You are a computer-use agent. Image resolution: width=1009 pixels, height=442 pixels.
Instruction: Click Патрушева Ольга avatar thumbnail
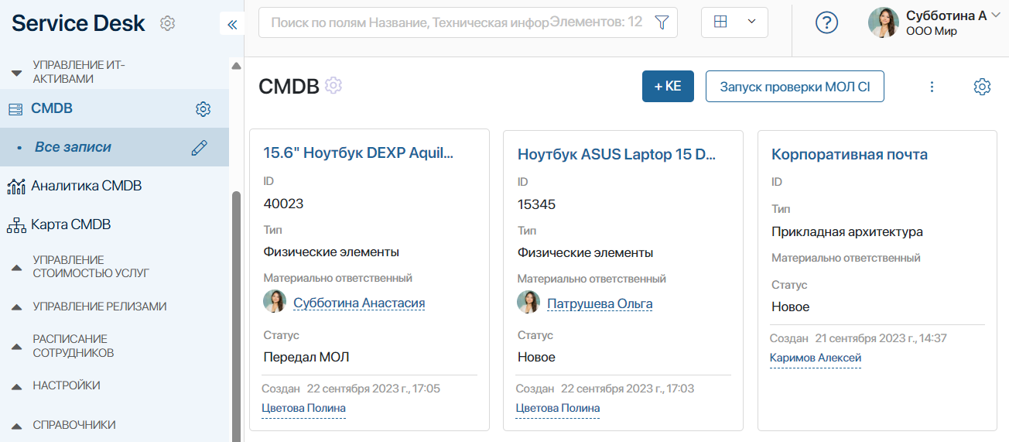[x=528, y=302]
